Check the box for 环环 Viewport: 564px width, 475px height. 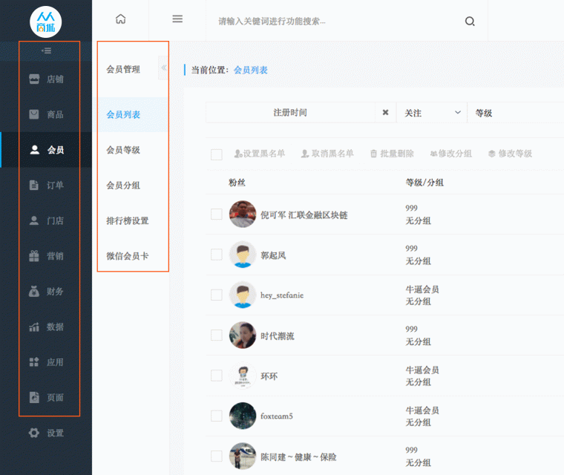[x=217, y=376]
